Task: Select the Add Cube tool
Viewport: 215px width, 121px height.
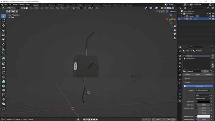Action: click(4, 54)
